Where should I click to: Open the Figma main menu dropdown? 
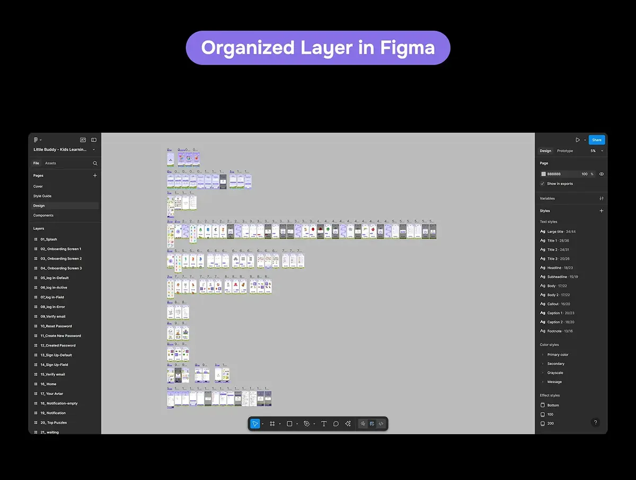click(38, 140)
